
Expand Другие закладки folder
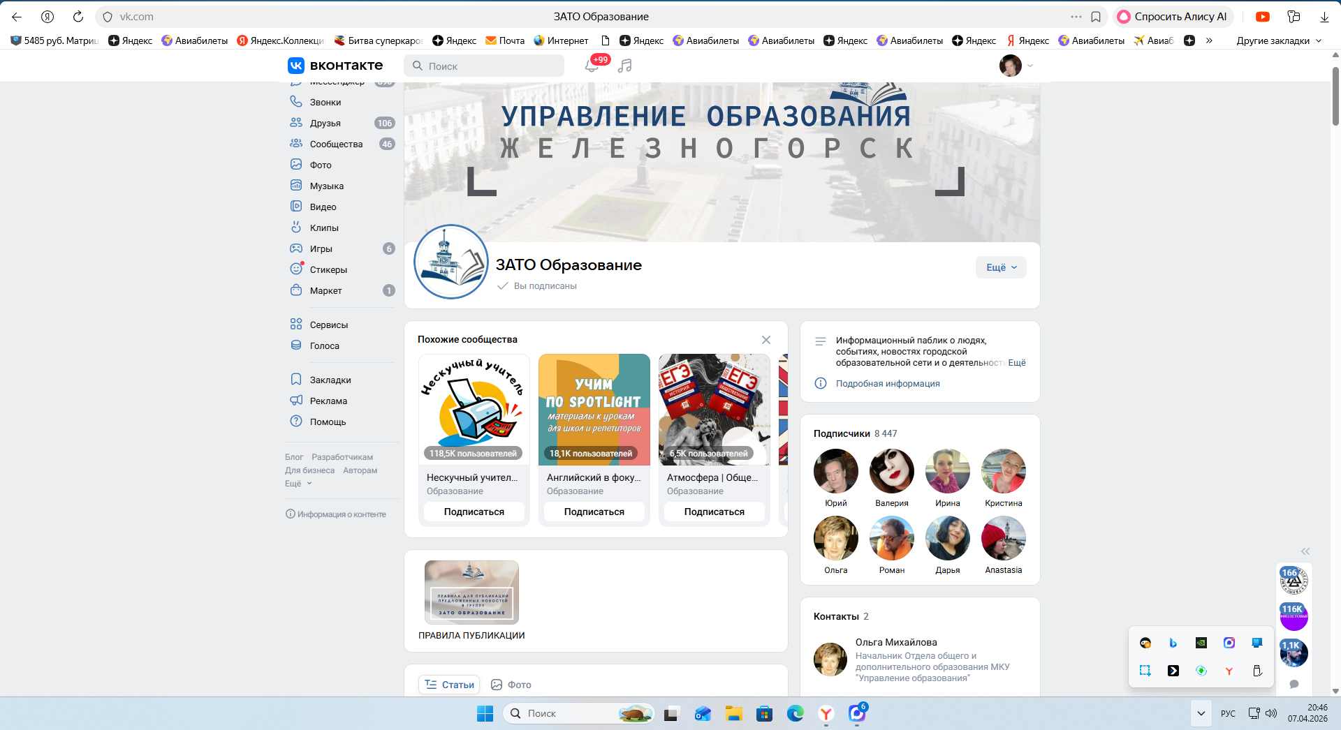coord(1279,40)
